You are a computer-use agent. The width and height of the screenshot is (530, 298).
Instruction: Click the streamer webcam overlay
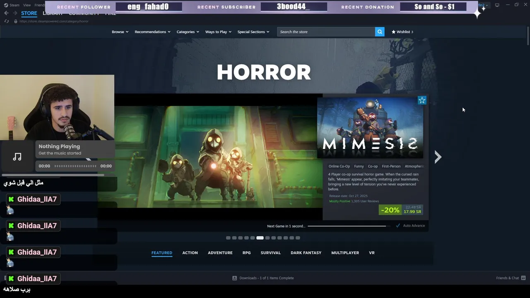[57, 108]
